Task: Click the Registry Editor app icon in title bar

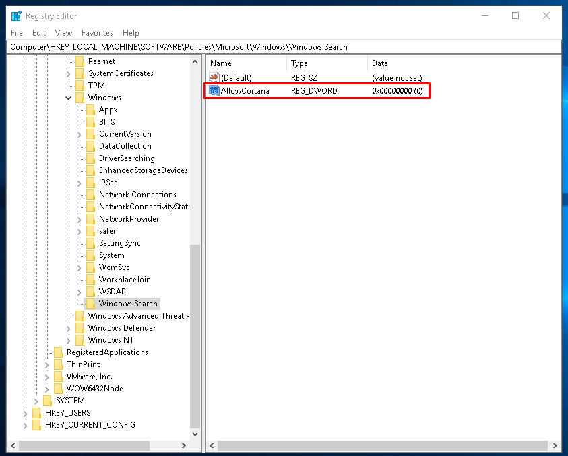Action: click(16, 16)
